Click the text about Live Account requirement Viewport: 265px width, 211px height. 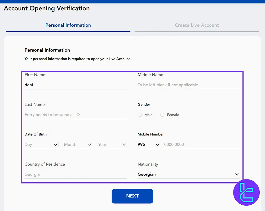click(x=77, y=59)
